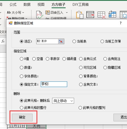Click the table magnifier search icon

point(123,15)
